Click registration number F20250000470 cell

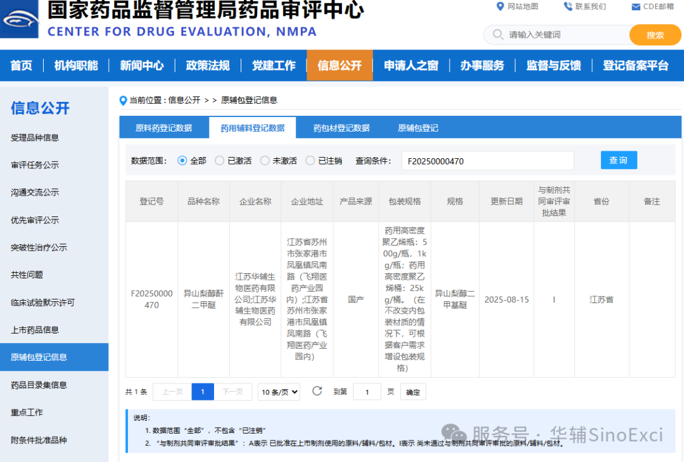pyautogui.click(x=152, y=299)
